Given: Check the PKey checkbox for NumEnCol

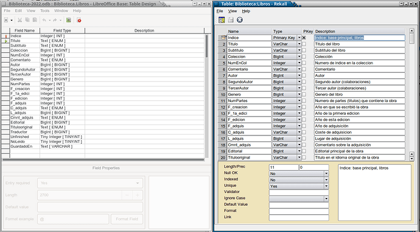Looking at the screenshot, I should click(x=304, y=63).
